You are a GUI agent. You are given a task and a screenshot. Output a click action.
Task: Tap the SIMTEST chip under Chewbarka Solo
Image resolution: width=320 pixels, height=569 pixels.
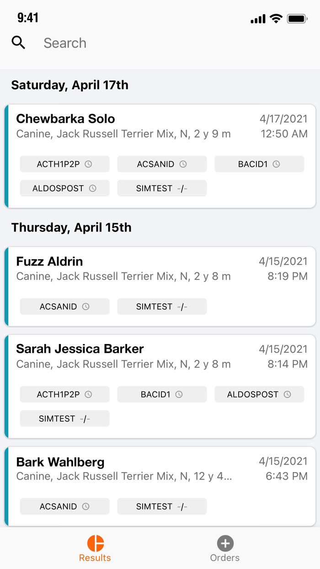click(162, 188)
